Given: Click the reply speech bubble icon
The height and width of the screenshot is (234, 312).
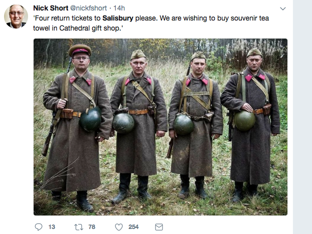Looking at the screenshot, I should point(39,227).
